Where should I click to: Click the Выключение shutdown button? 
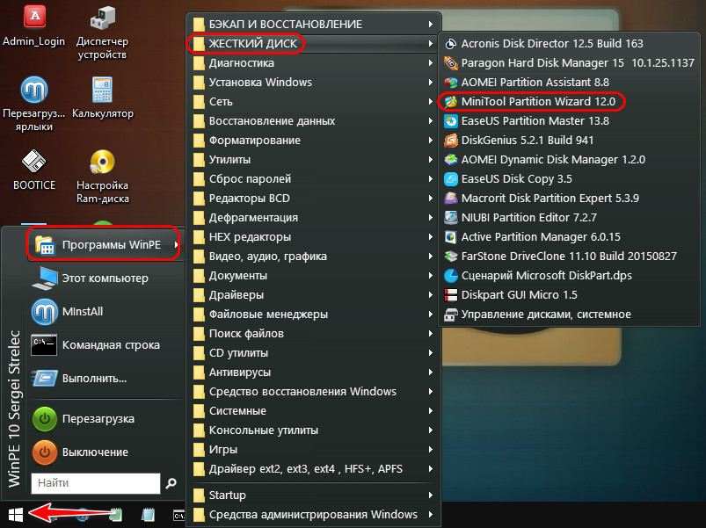click(105, 452)
